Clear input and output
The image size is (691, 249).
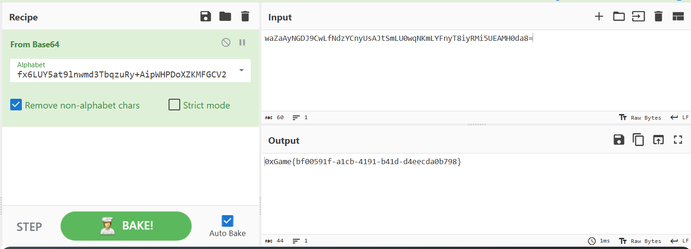coord(658,17)
